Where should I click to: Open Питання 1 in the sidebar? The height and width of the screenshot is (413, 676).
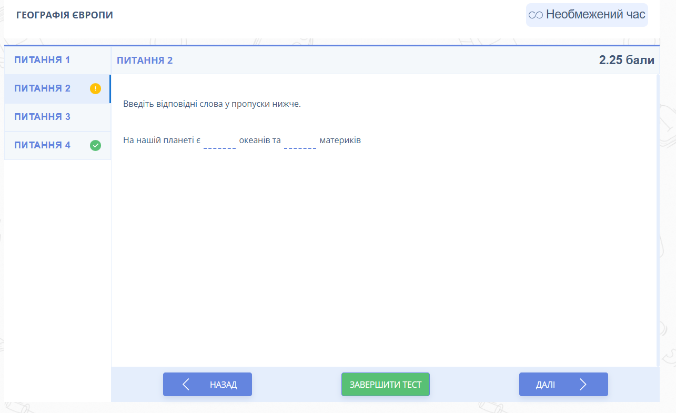(x=43, y=60)
